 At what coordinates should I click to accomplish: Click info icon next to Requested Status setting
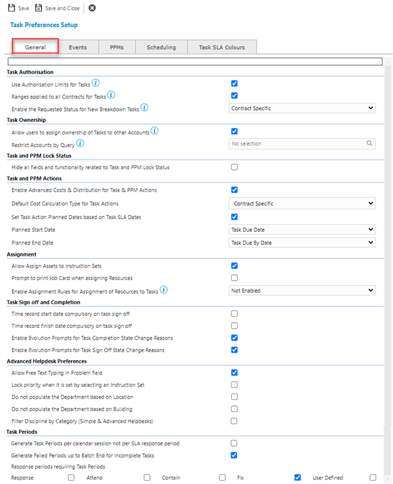pyautogui.click(x=145, y=108)
